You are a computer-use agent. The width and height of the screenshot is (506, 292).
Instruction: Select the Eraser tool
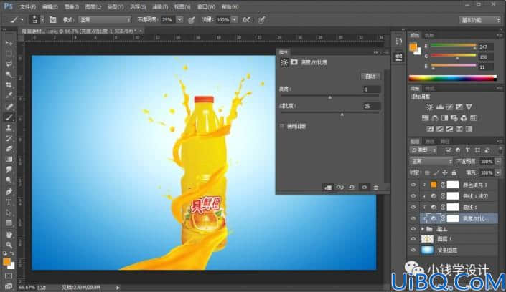[9, 149]
